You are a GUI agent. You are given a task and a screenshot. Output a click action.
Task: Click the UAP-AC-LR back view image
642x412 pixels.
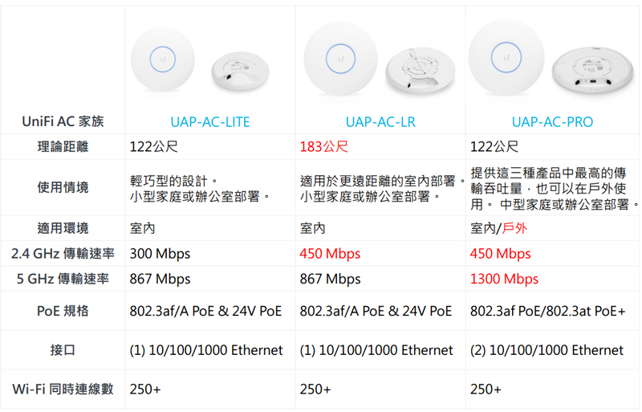[420, 71]
